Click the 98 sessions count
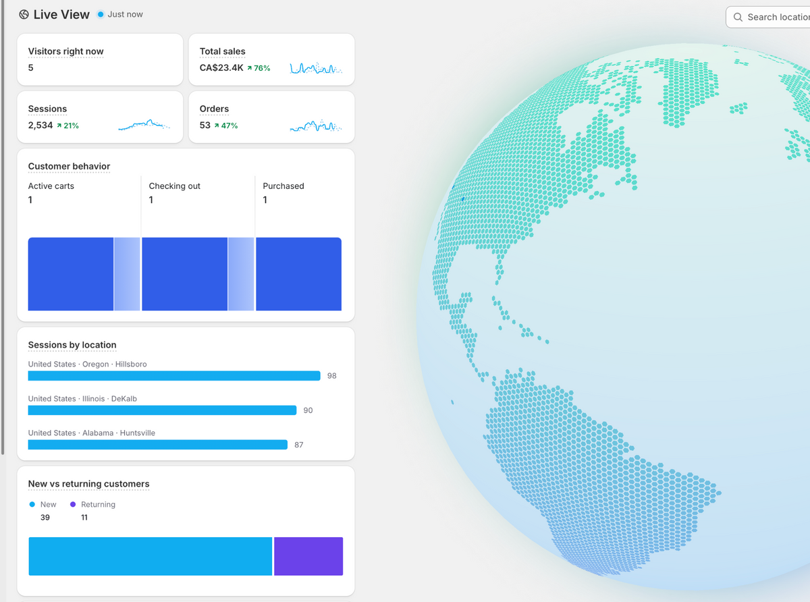The width and height of the screenshot is (810, 602). tap(331, 376)
